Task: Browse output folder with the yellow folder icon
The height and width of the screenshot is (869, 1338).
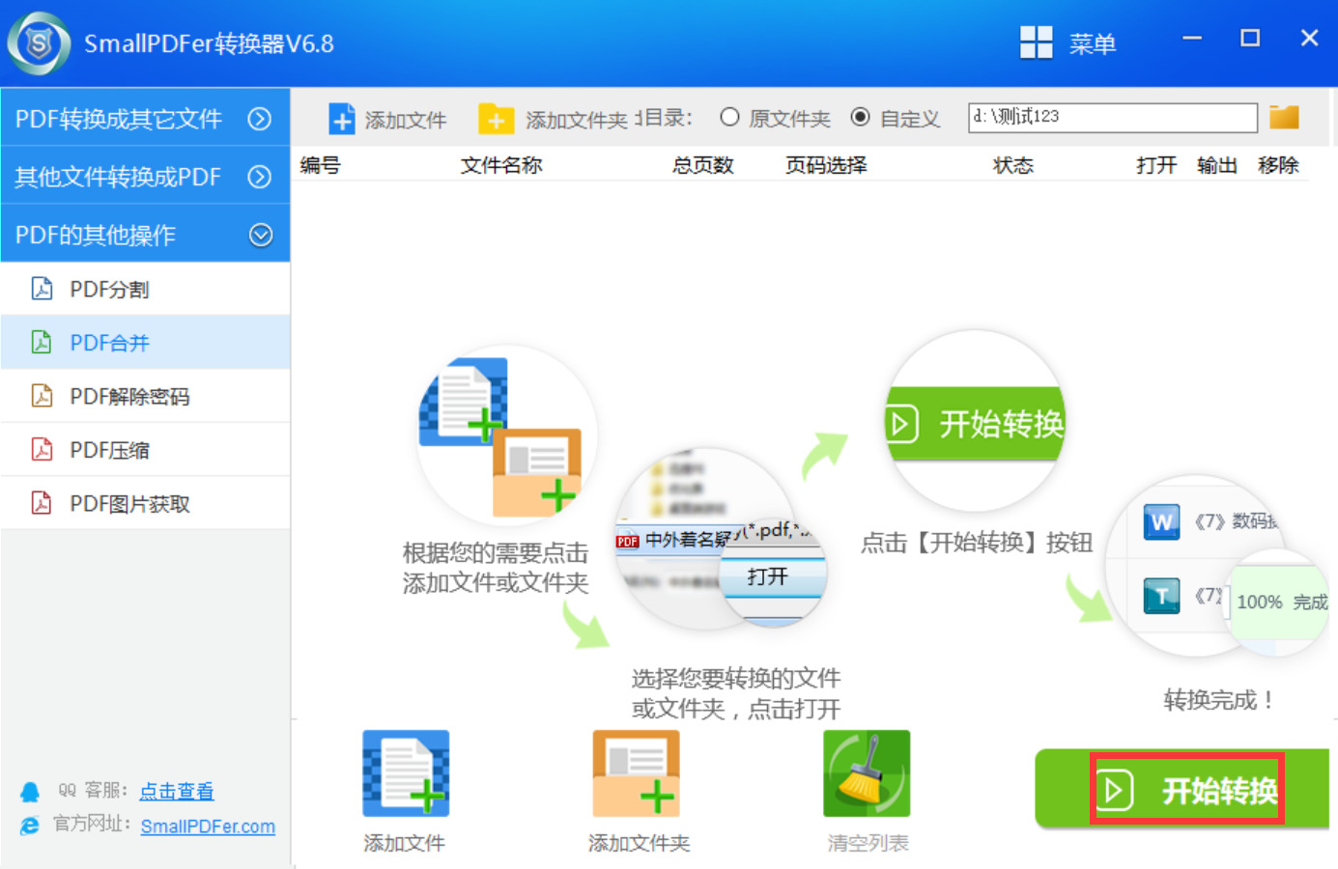Action: (1285, 117)
